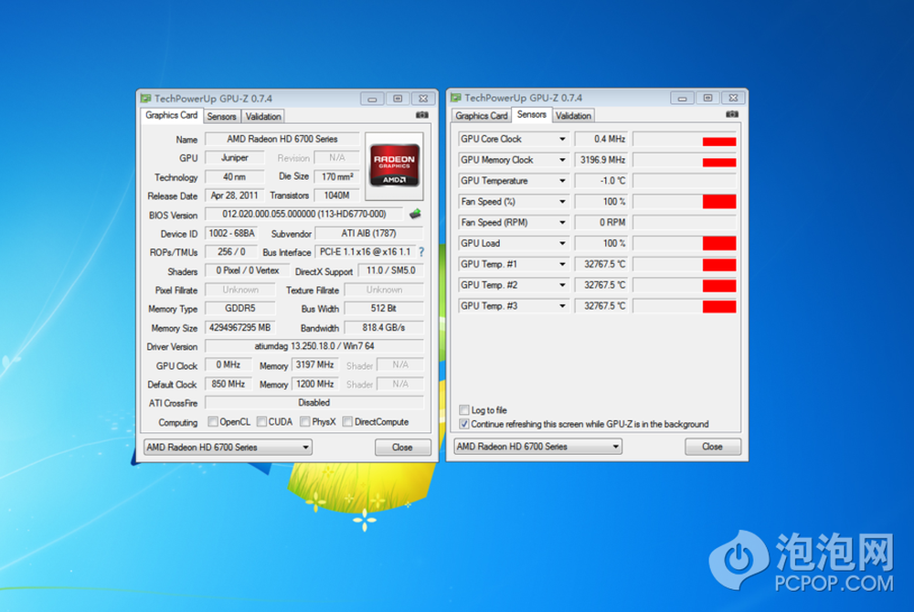This screenshot has height=612, width=914.
Task: Click the GPU Load red graph bar
Action: (x=718, y=244)
